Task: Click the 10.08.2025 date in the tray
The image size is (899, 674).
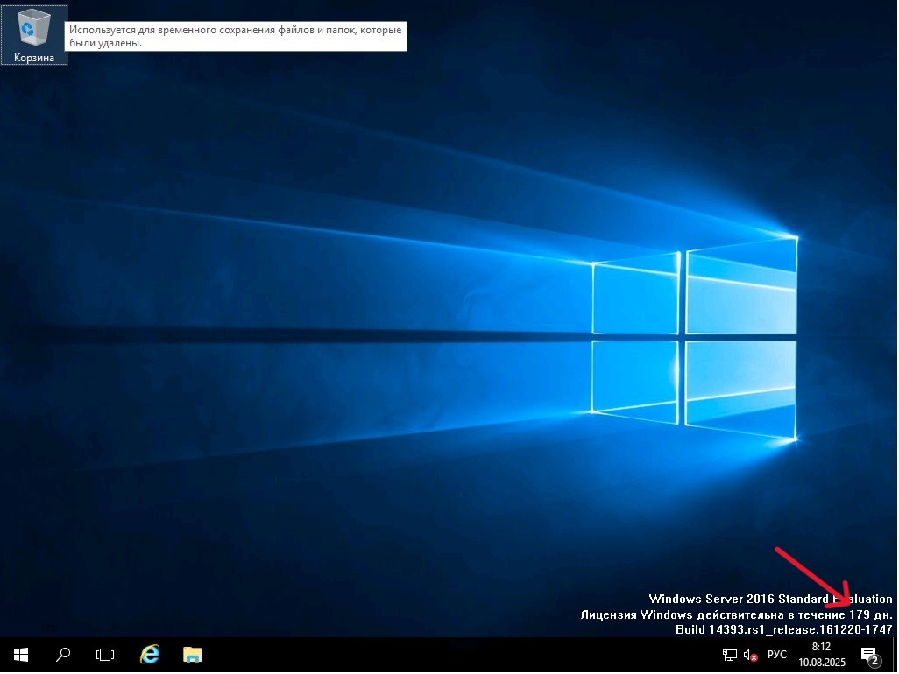Action: pyautogui.click(x=821, y=663)
